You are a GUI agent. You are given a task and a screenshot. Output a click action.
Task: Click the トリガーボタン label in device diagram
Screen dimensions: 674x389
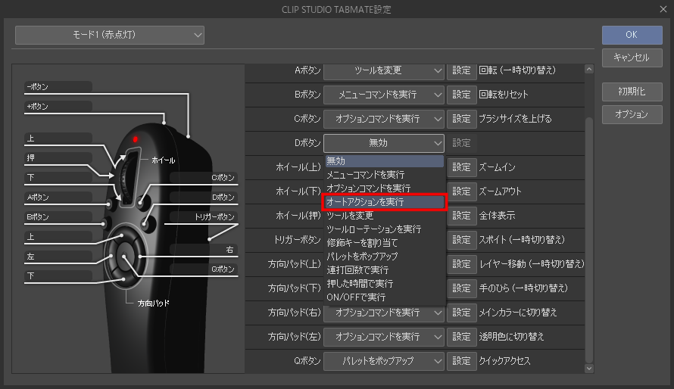[x=204, y=217]
